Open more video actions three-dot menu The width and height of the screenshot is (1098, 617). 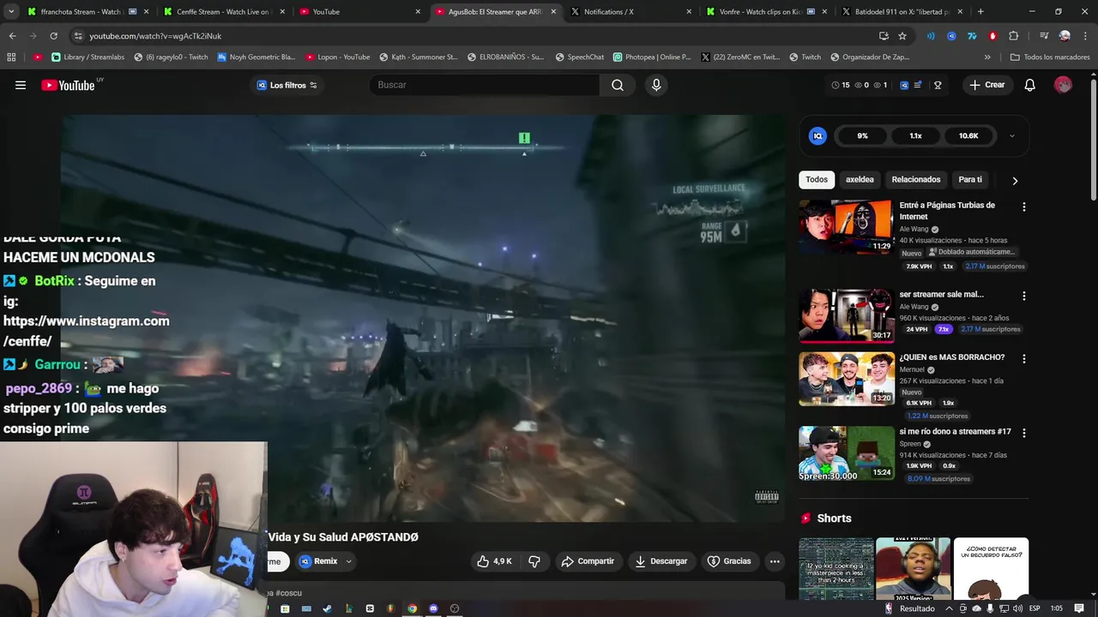pos(775,561)
